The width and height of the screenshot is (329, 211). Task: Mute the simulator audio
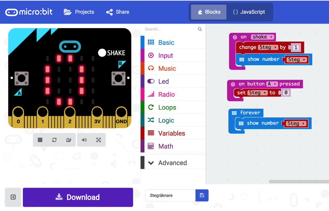click(84, 140)
